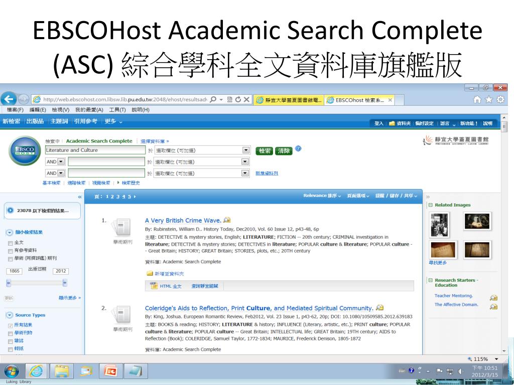Viewport: 514px width, 385px height.
Task: Open 提醒 / 儲存 / 共享 dropdown
Action: 396,196
